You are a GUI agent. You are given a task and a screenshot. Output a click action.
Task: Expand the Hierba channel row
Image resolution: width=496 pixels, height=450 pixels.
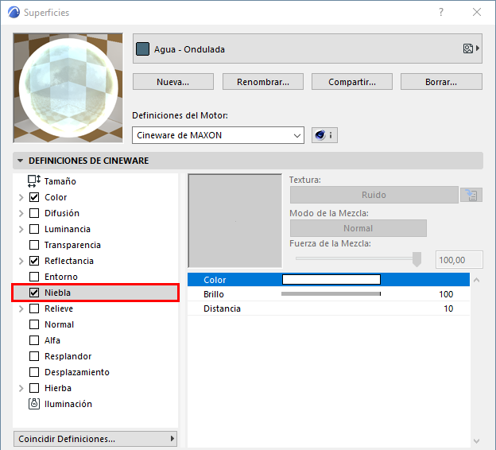(21, 388)
